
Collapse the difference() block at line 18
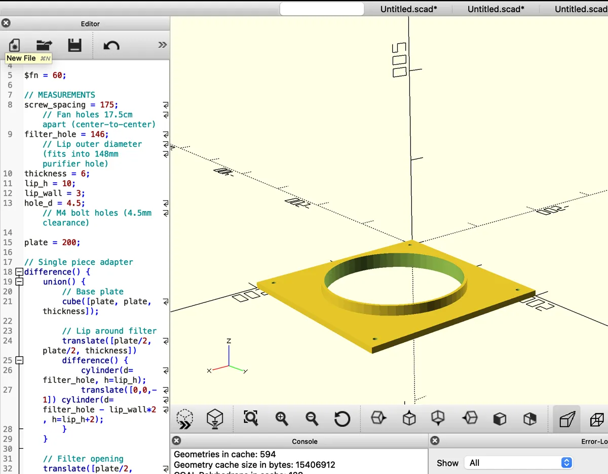pos(19,272)
